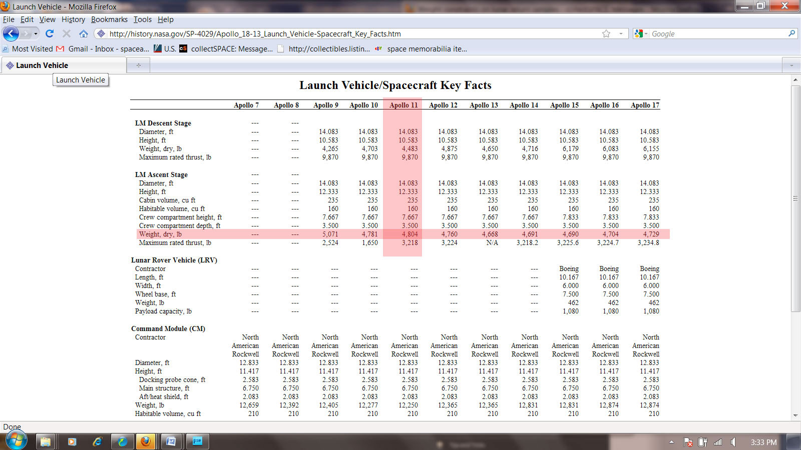Click the Apollo 17 column header
Image resolution: width=801 pixels, height=450 pixels.
[645, 105]
